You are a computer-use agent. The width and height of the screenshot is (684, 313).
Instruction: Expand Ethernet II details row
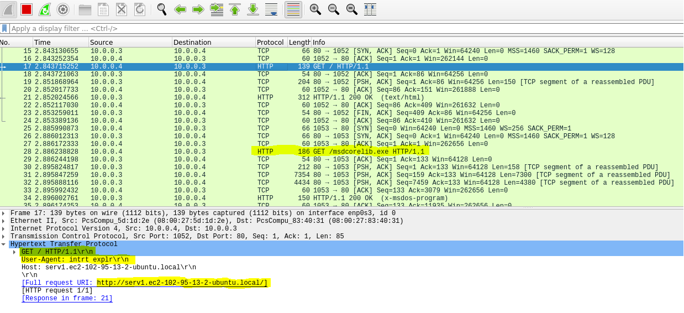(x=3, y=221)
